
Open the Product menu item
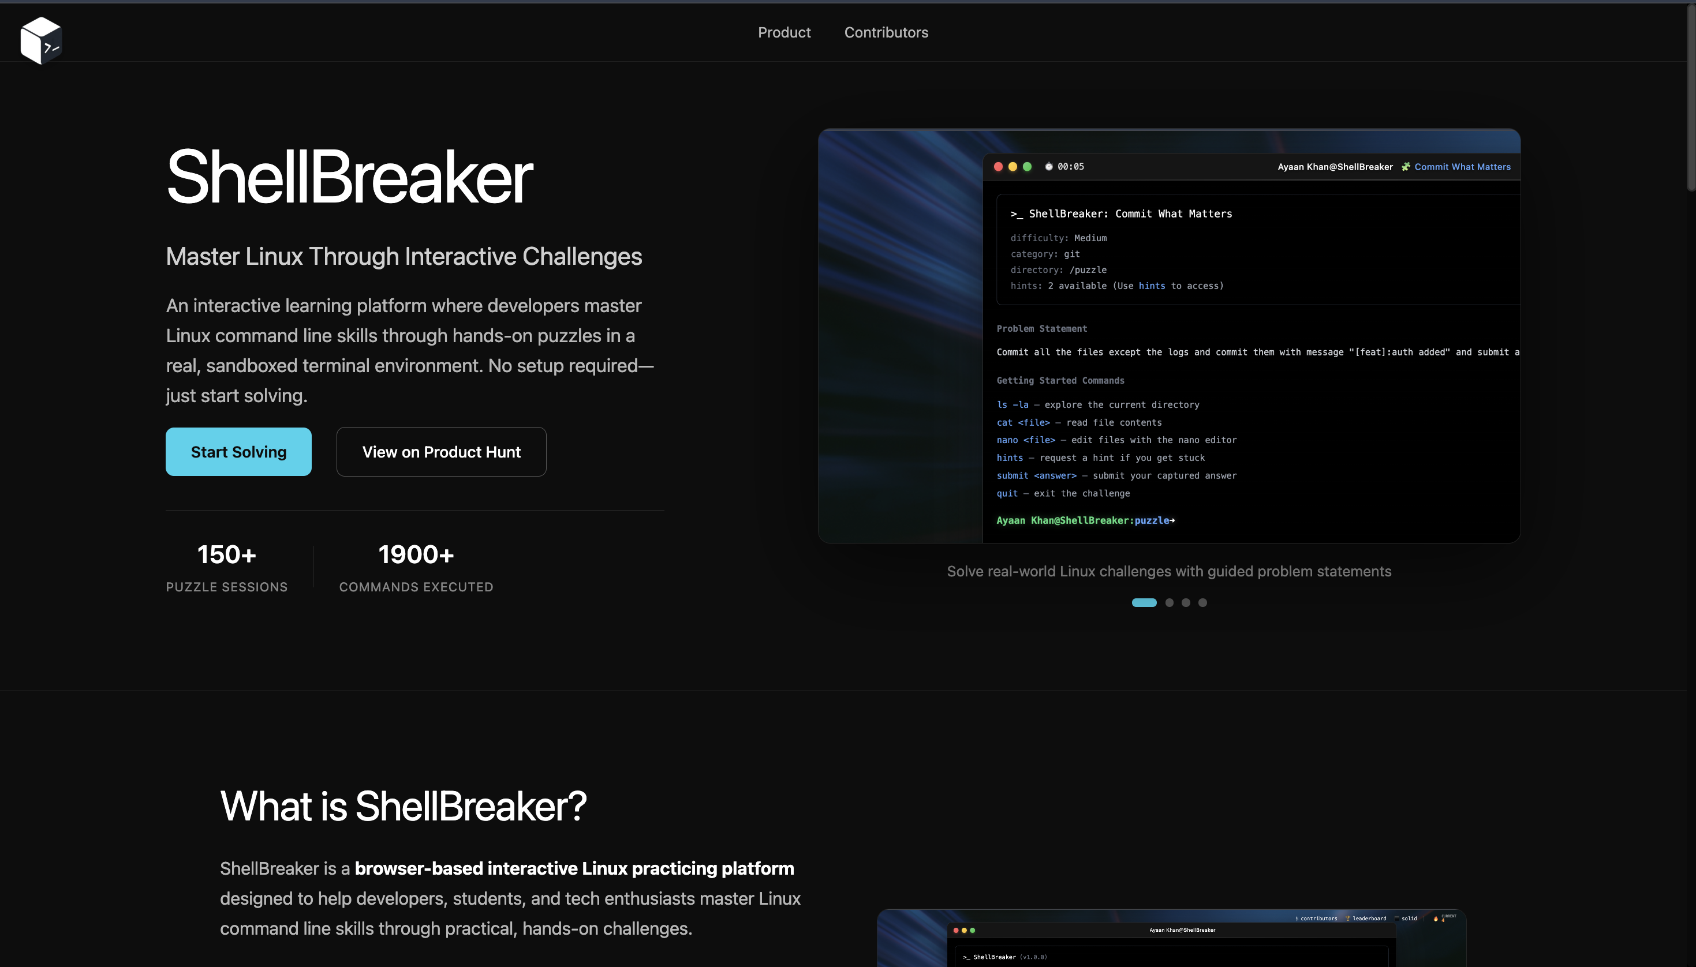(784, 32)
